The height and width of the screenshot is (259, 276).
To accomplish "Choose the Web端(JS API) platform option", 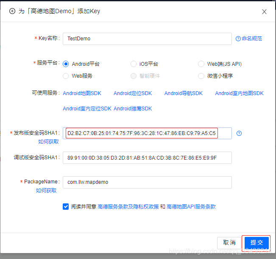I will 201,64.
